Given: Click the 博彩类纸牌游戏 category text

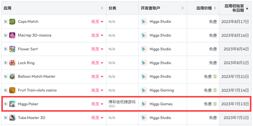Looking at the screenshot, I should [122, 102].
